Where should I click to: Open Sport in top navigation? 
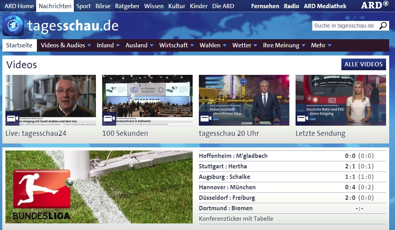84,6
